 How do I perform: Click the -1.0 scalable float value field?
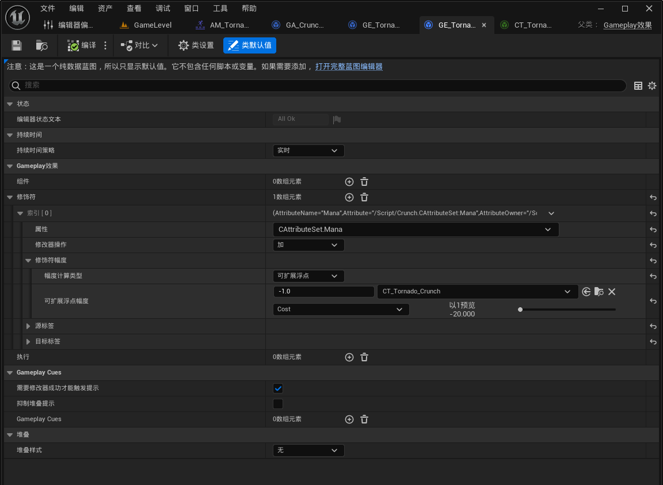(323, 291)
